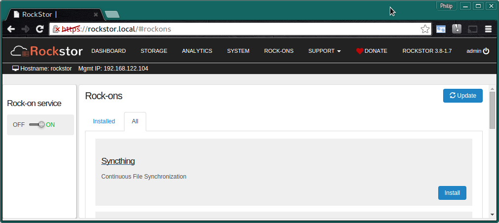This screenshot has width=499, height=223.
Task: Click the Mgmt IP 192.168.122.104 text
Action: click(x=113, y=68)
